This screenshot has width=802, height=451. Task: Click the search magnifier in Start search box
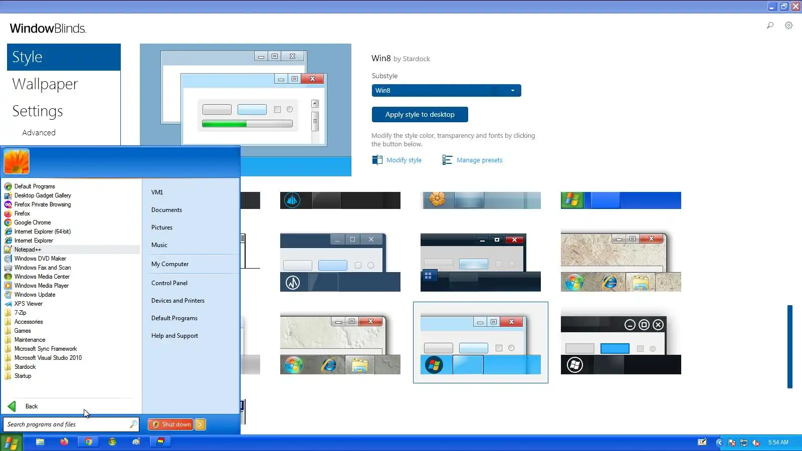(133, 424)
